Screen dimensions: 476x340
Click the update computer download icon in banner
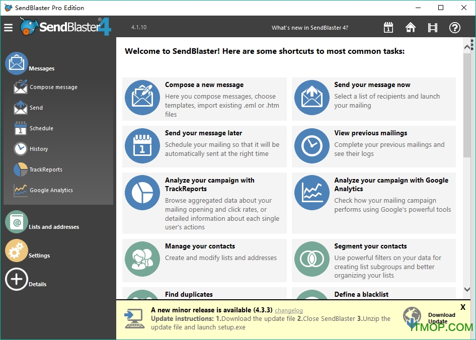134,318
